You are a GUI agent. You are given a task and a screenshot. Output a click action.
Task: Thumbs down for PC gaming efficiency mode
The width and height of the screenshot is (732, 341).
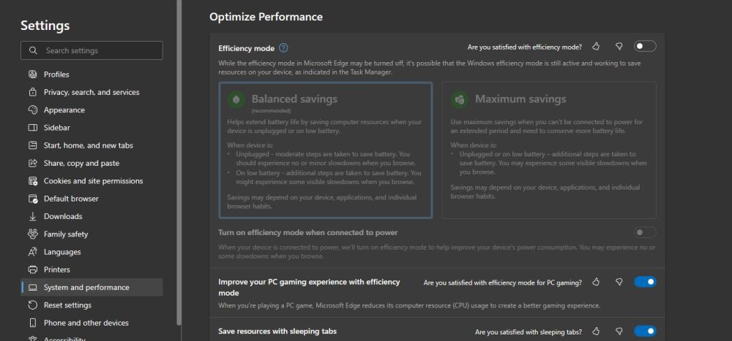point(619,282)
